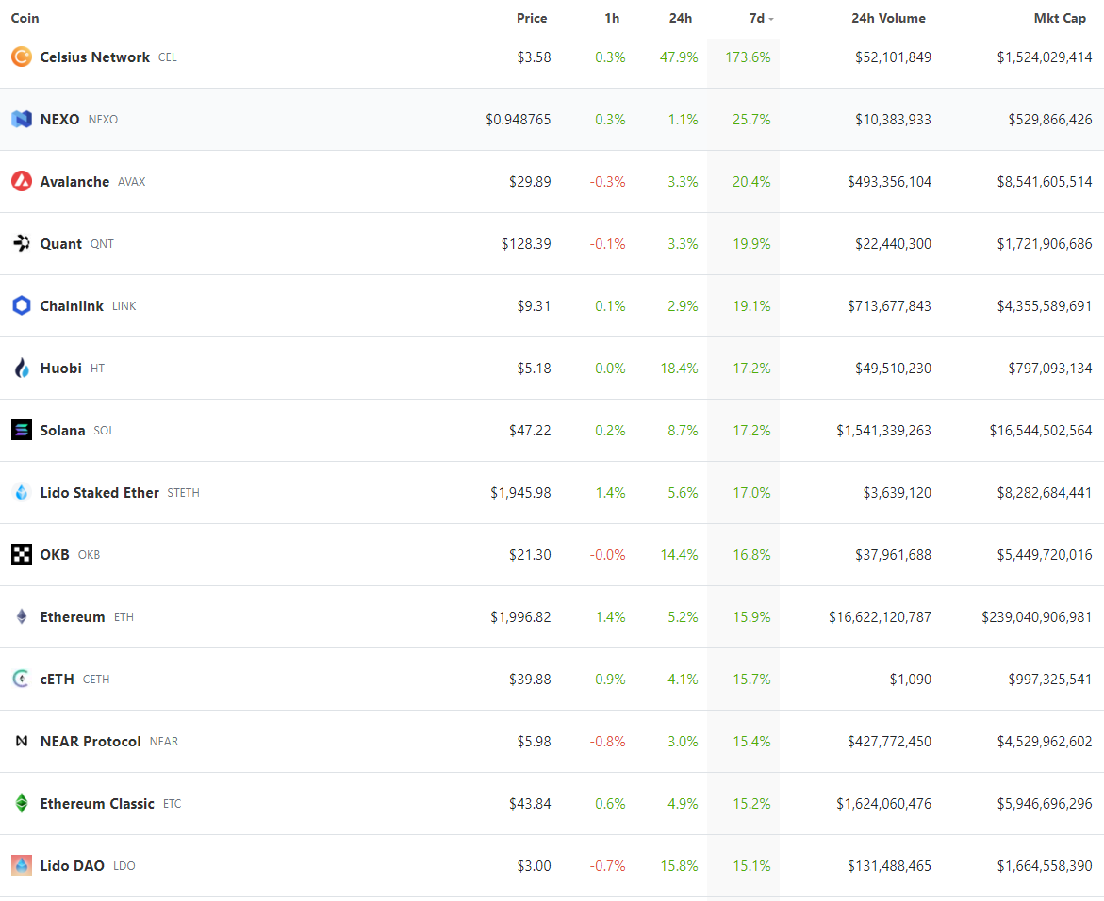This screenshot has width=1104, height=901.
Task: Open the cETH coin name link
Action: point(57,680)
